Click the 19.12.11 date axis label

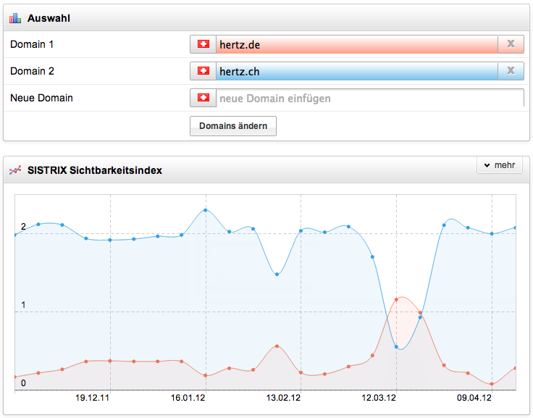[93, 398]
